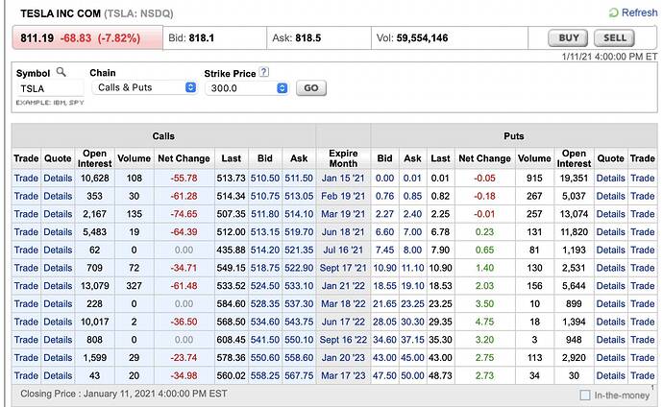The image size is (663, 407).
Task: Open the Strike Price 300.0 dropdown
Action: (x=247, y=88)
